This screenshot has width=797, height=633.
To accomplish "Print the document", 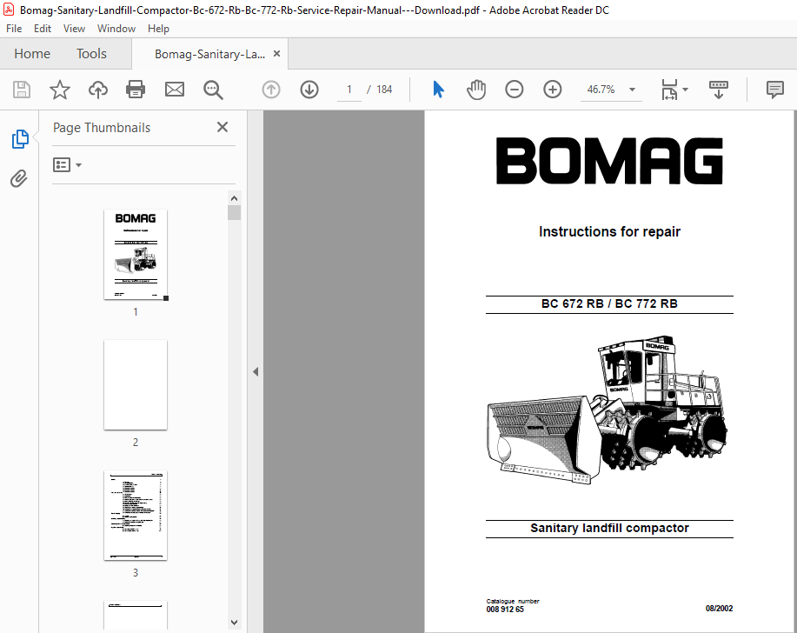I will point(136,90).
